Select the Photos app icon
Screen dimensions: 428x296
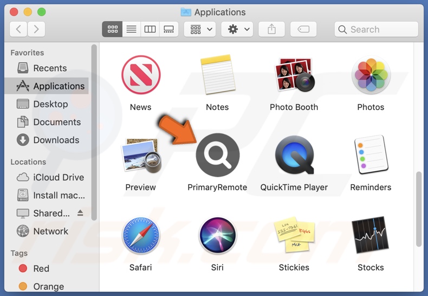pos(371,75)
